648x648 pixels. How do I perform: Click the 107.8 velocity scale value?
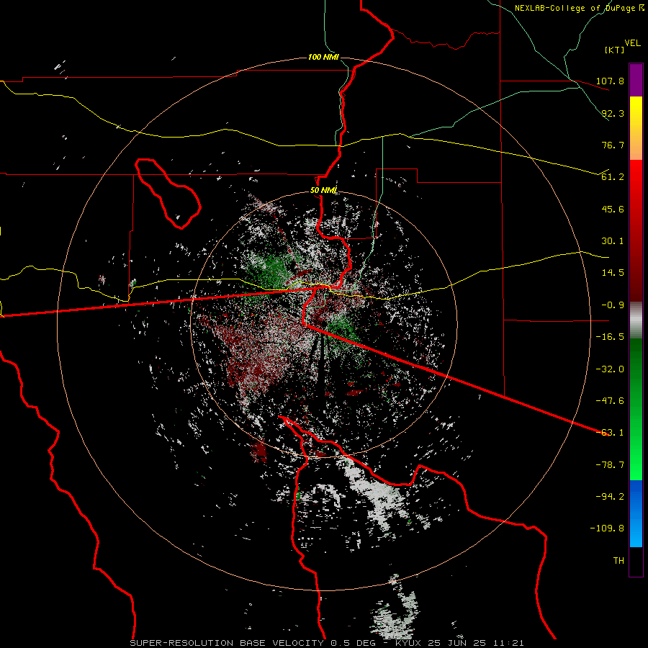coord(610,81)
